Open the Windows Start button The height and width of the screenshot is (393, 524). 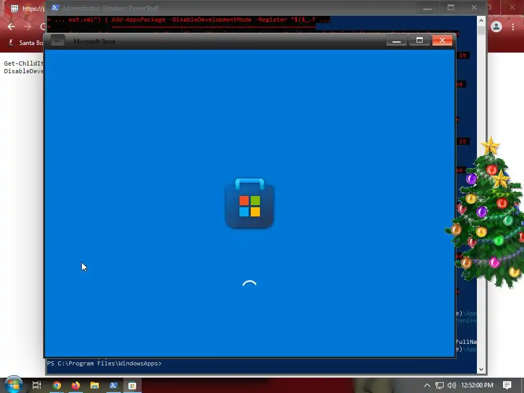click(13, 385)
